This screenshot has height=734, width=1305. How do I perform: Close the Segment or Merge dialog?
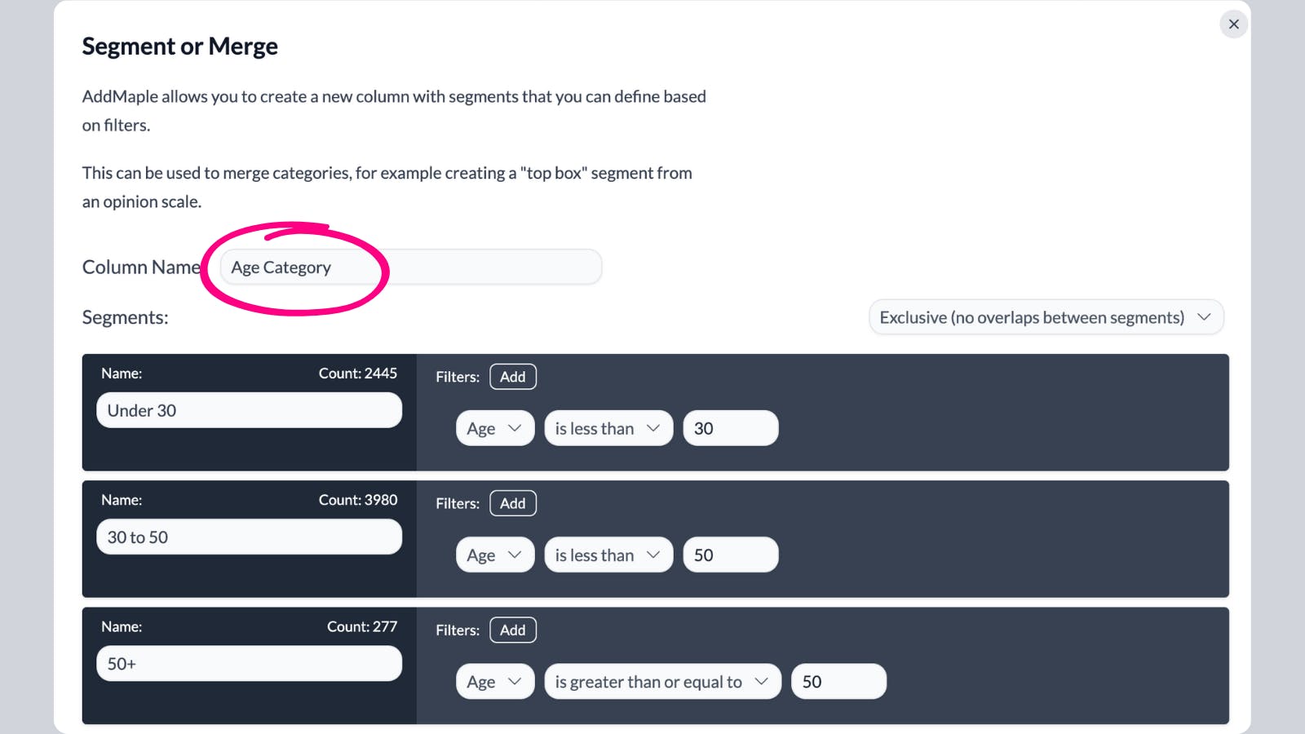coord(1233,24)
